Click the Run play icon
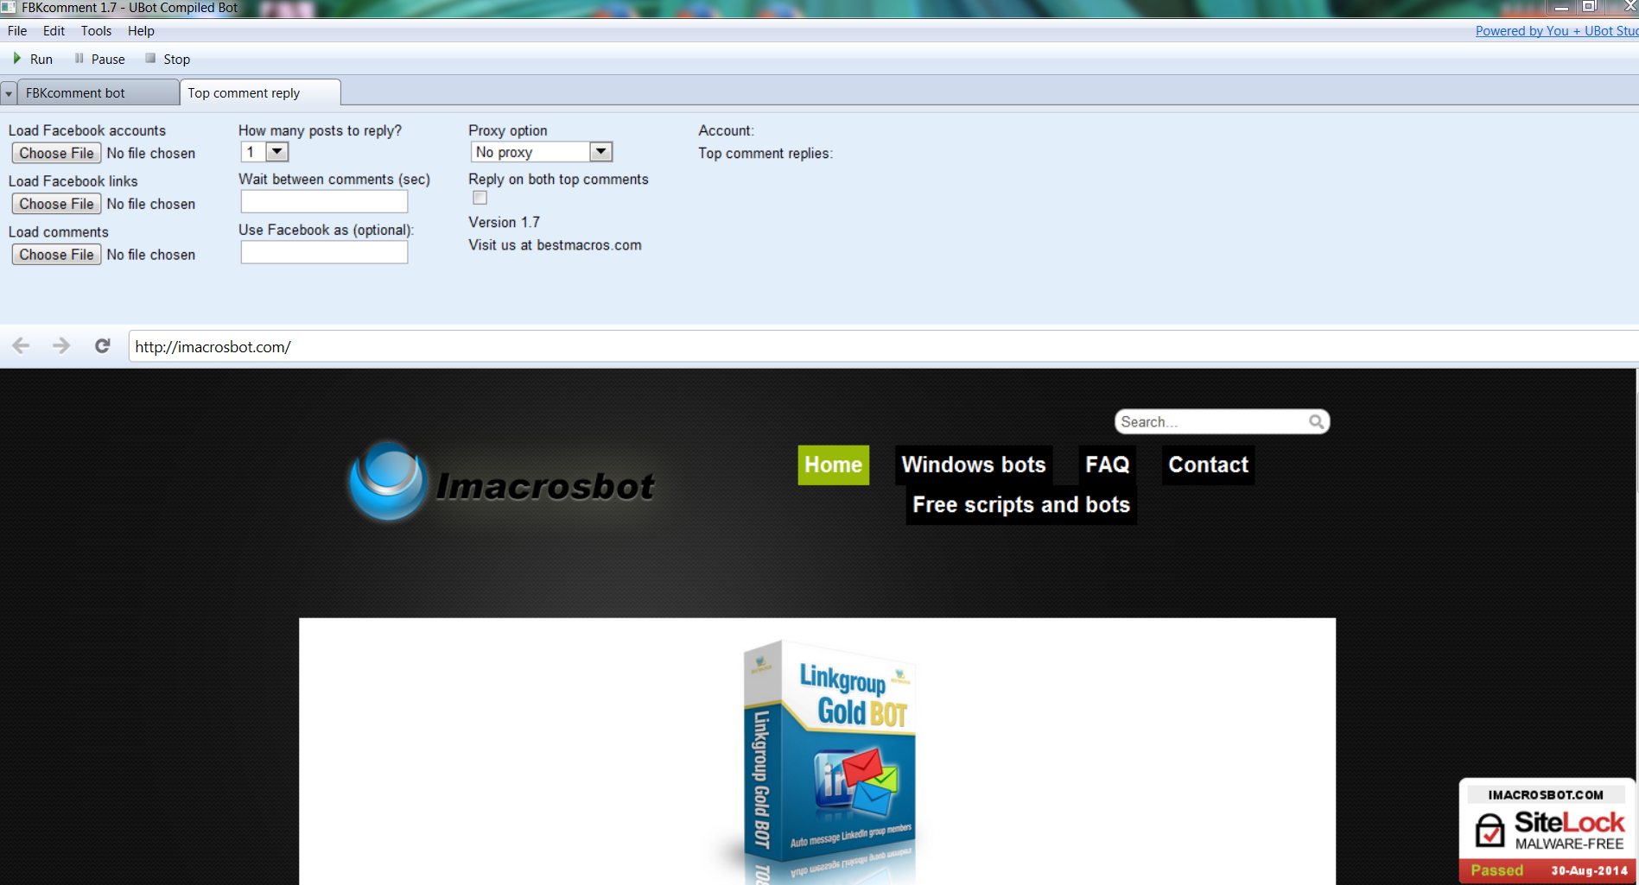The image size is (1639, 885). coord(16,59)
